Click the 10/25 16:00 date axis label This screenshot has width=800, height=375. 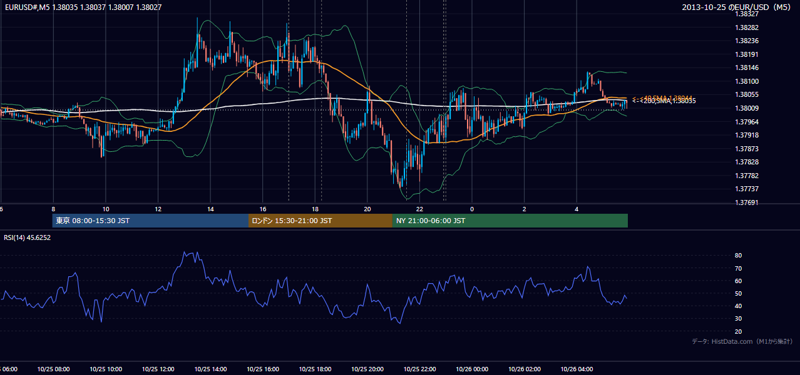coord(263,369)
